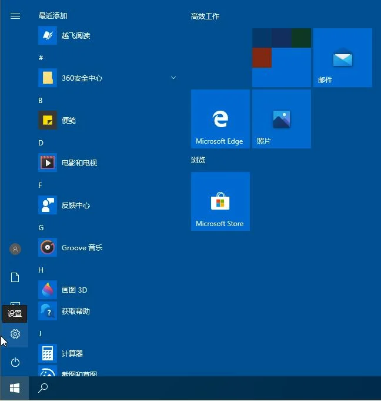The image size is (381, 401).
Task: Open the 便笺 sticky notes icon
Action: 48,120
